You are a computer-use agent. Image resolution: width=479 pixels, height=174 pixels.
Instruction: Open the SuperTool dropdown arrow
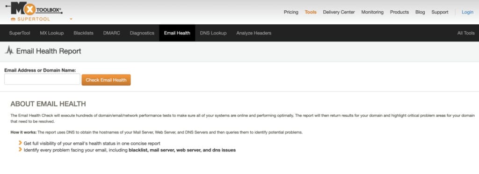click(x=71, y=19)
